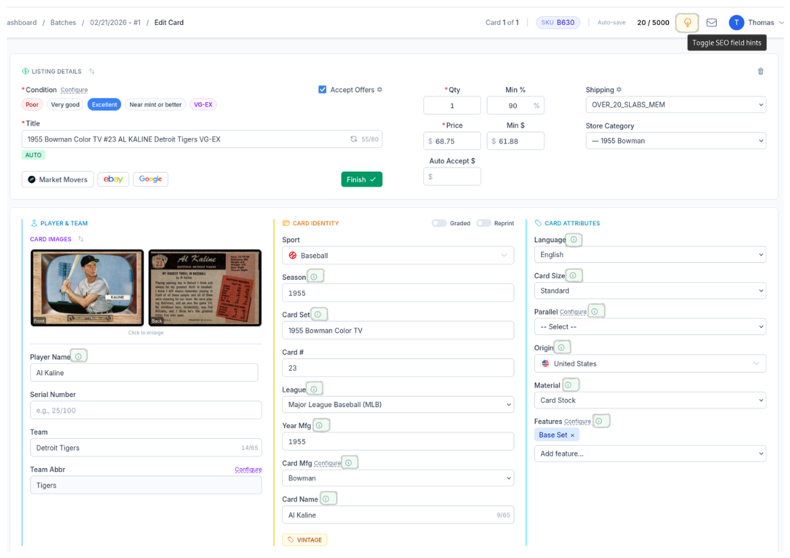790x558 pixels.
Task: Click the title regenerate refresh icon
Action: pyautogui.click(x=353, y=139)
